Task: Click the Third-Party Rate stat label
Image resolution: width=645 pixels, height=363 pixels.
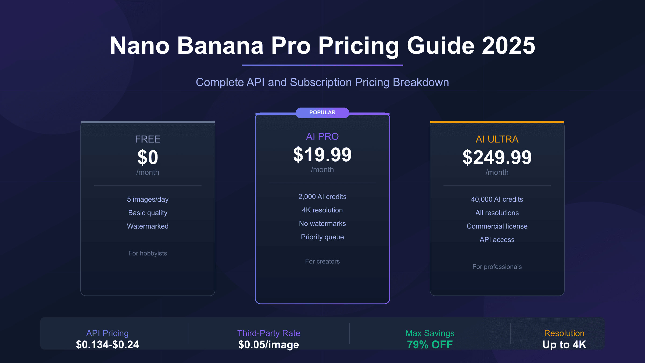Action: point(268,333)
